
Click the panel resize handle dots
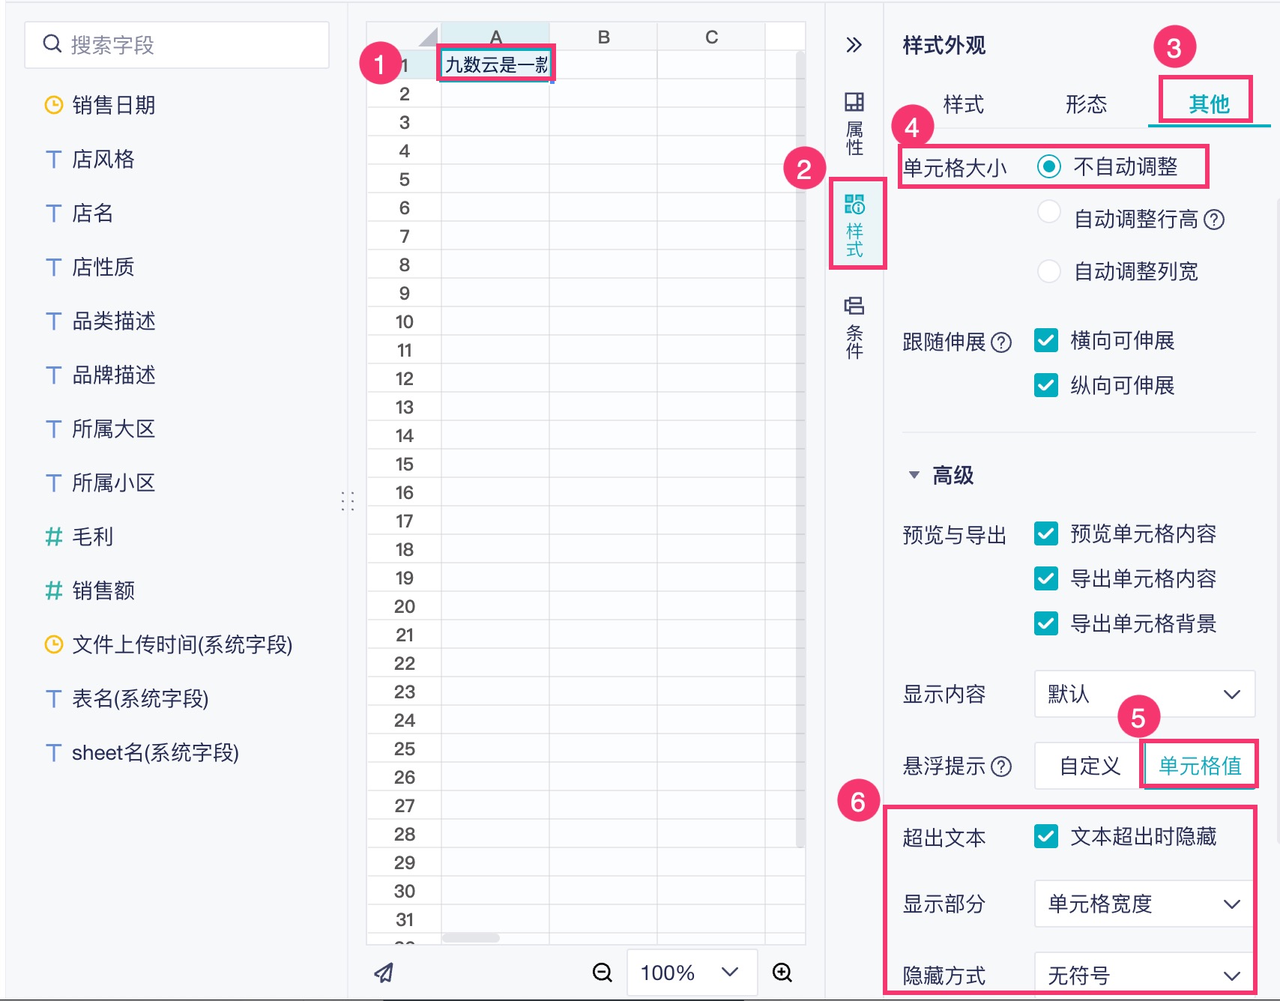[347, 501]
